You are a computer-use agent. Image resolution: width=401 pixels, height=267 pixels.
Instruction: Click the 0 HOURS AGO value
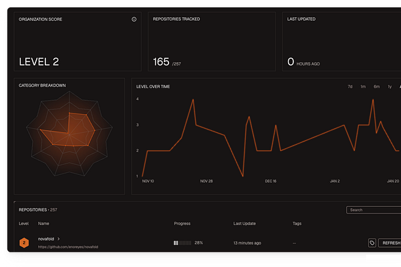(303, 62)
